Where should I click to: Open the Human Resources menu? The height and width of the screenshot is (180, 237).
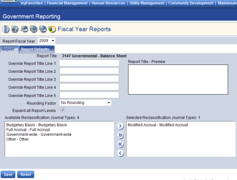click(x=108, y=3)
